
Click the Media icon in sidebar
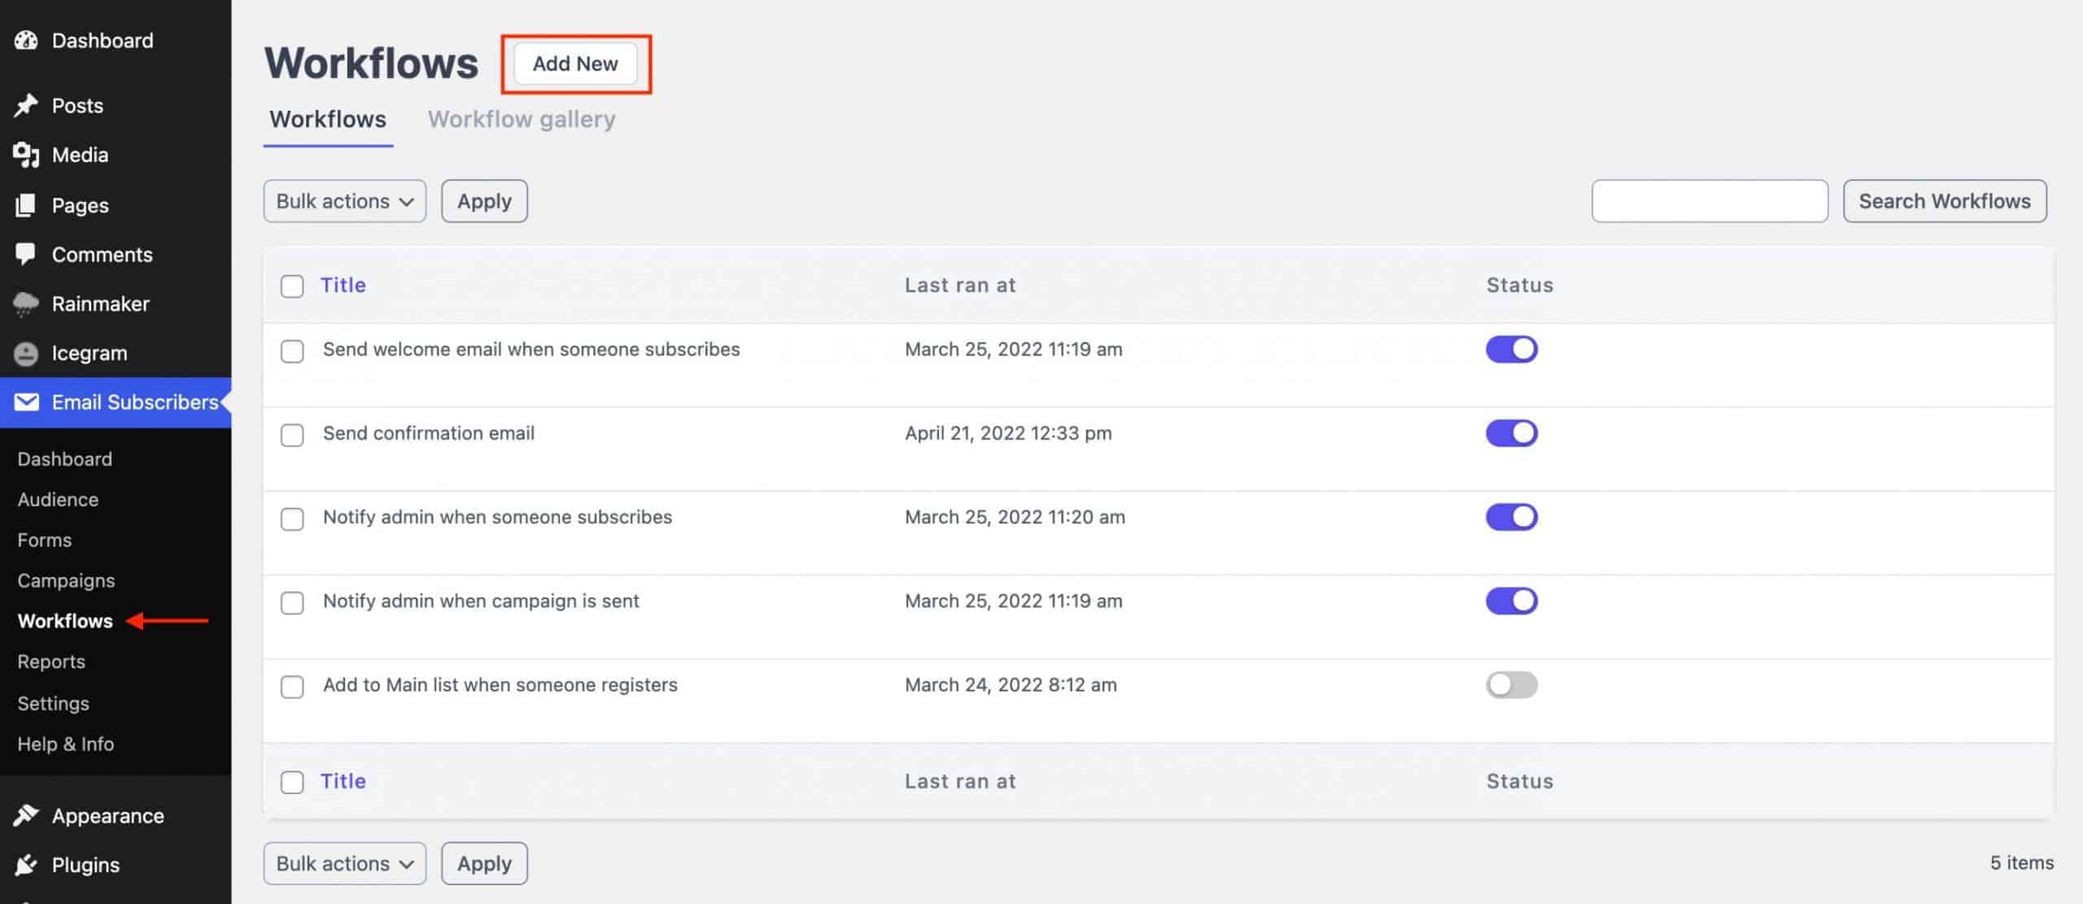click(25, 155)
